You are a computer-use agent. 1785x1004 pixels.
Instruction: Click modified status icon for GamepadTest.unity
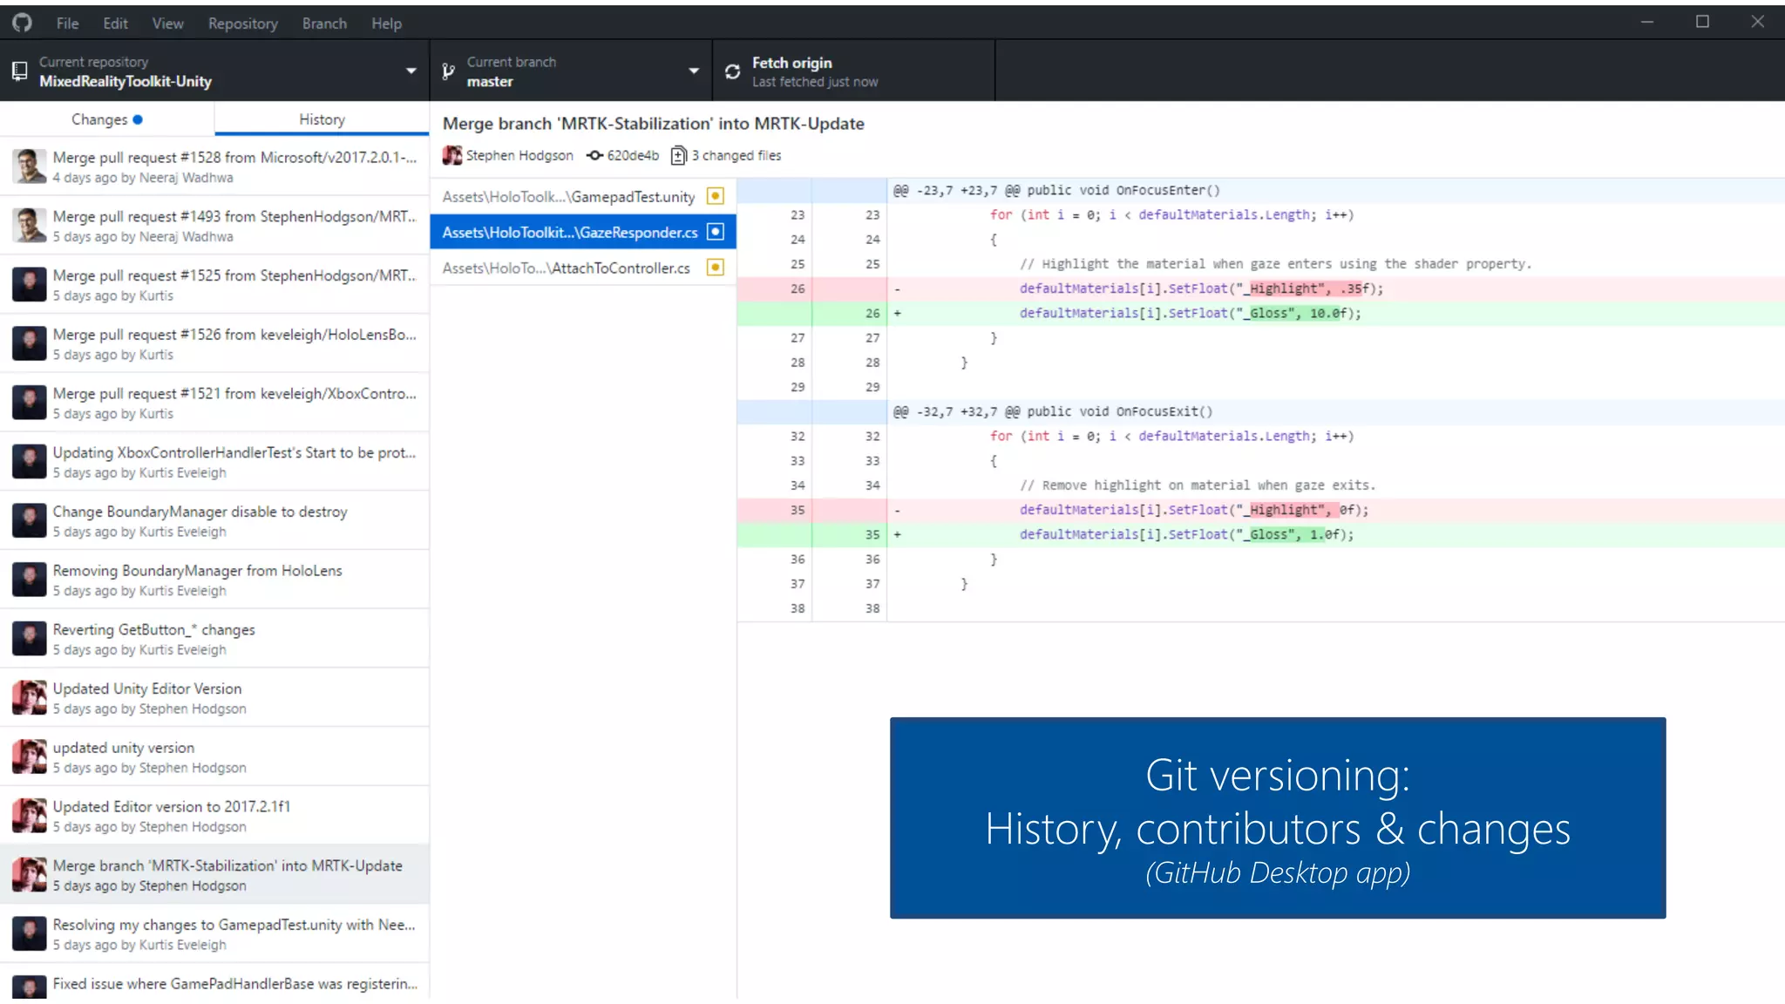715,196
